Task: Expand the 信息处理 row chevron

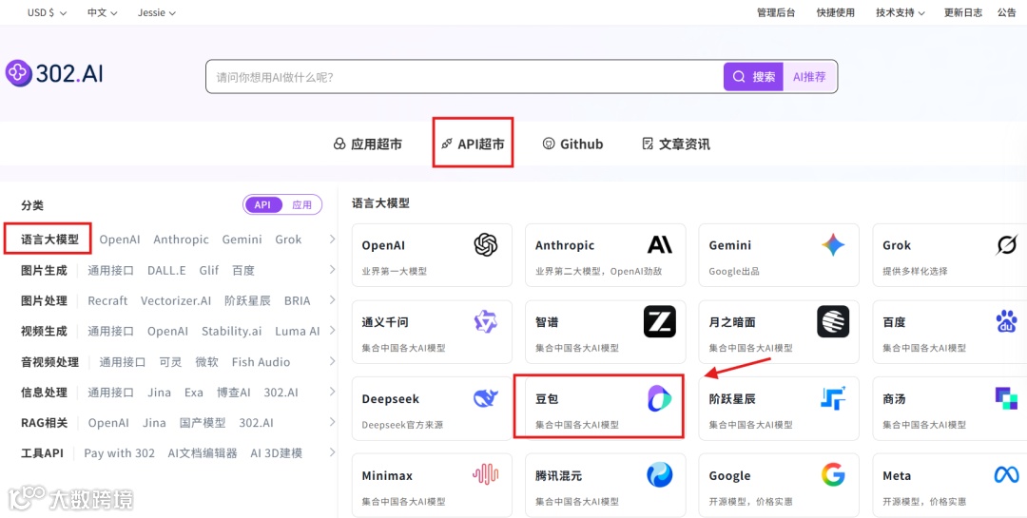Action: [x=332, y=392]
